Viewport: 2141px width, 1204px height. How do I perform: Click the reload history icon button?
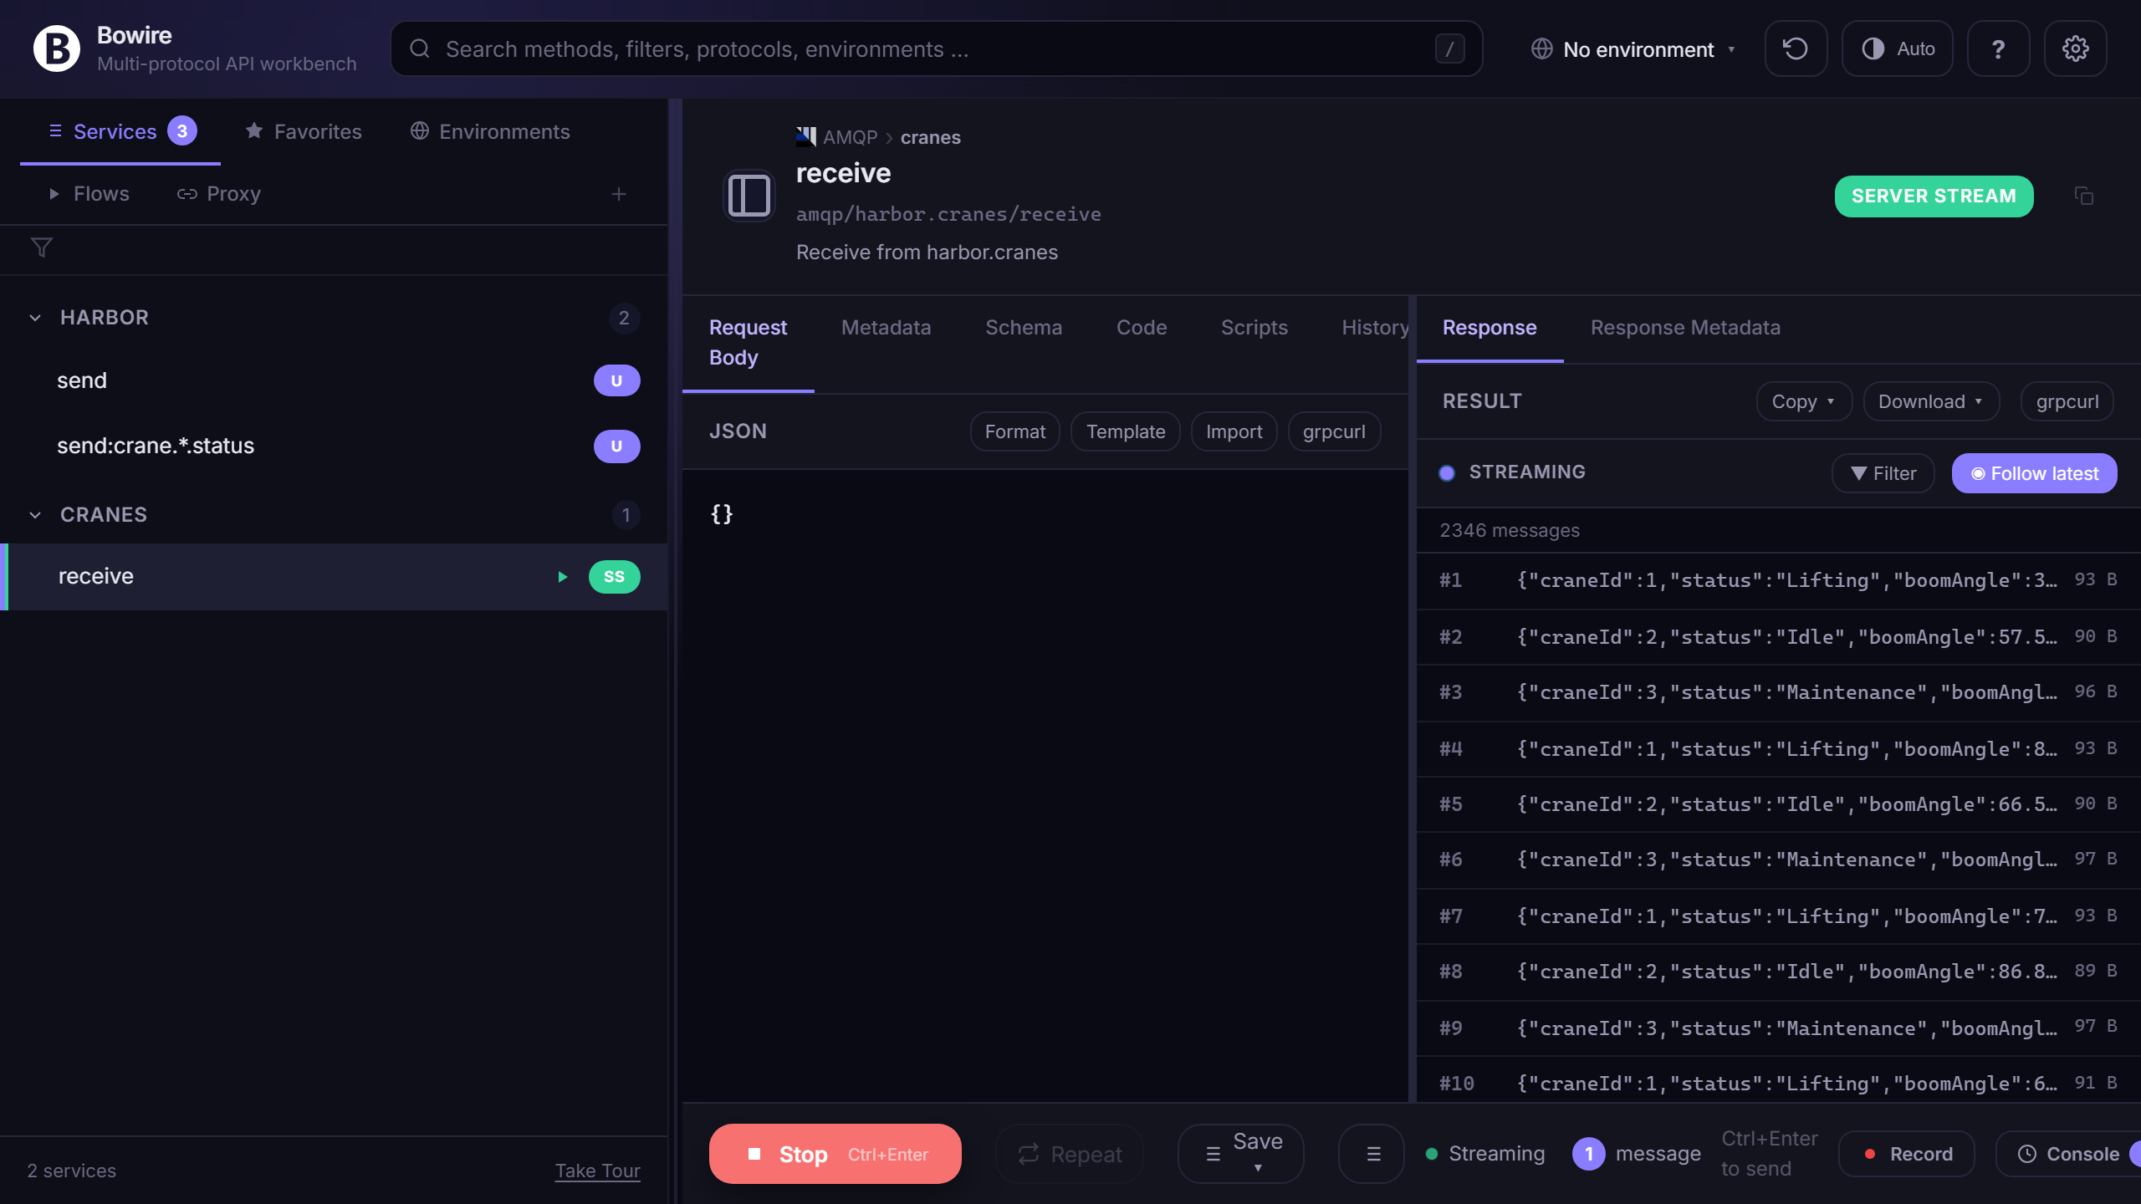pos(1796,49)
